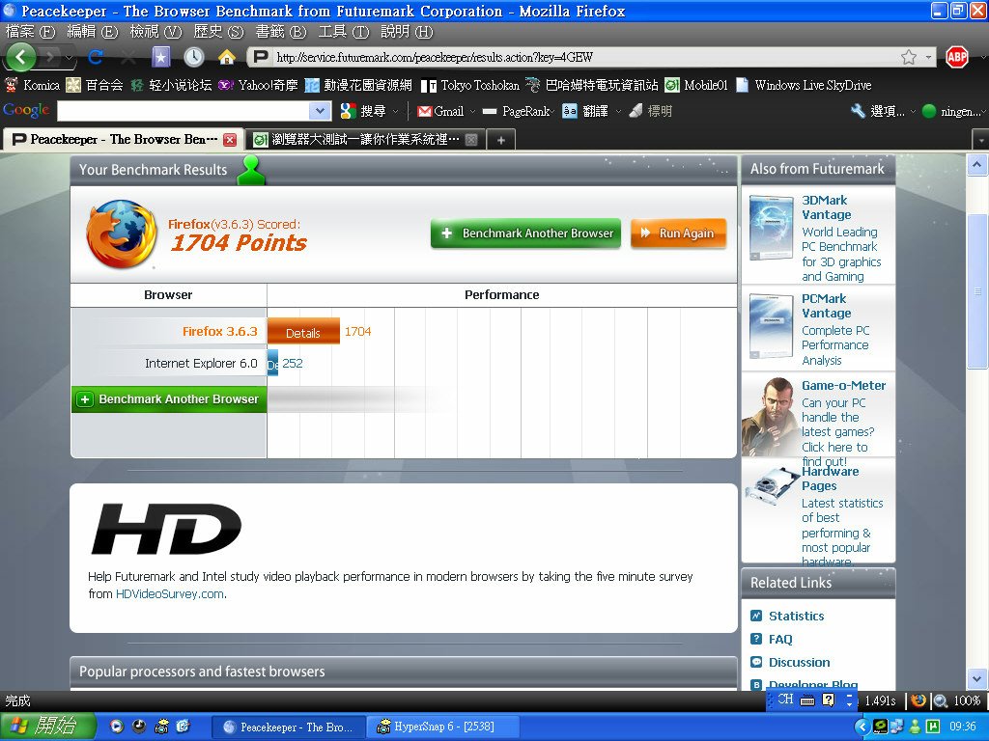Bookmark this page with the star in address bar
989x741 pixels.
coord(908,57)
